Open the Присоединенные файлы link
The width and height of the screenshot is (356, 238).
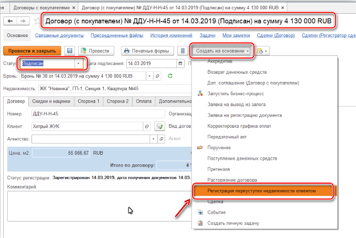111,36
